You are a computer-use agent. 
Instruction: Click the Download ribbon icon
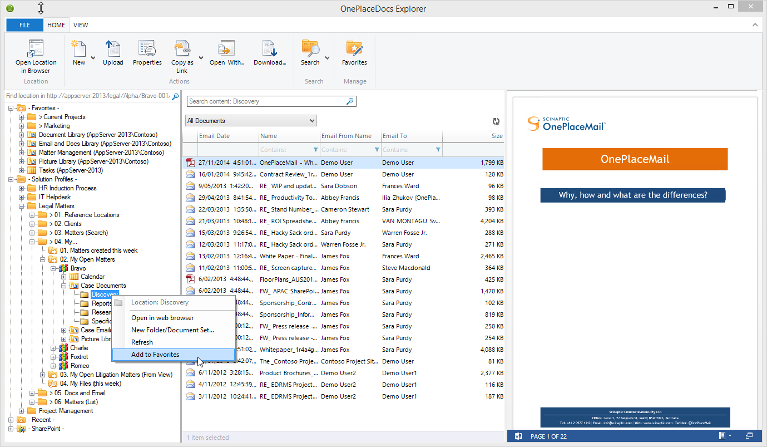coord(270,48)
